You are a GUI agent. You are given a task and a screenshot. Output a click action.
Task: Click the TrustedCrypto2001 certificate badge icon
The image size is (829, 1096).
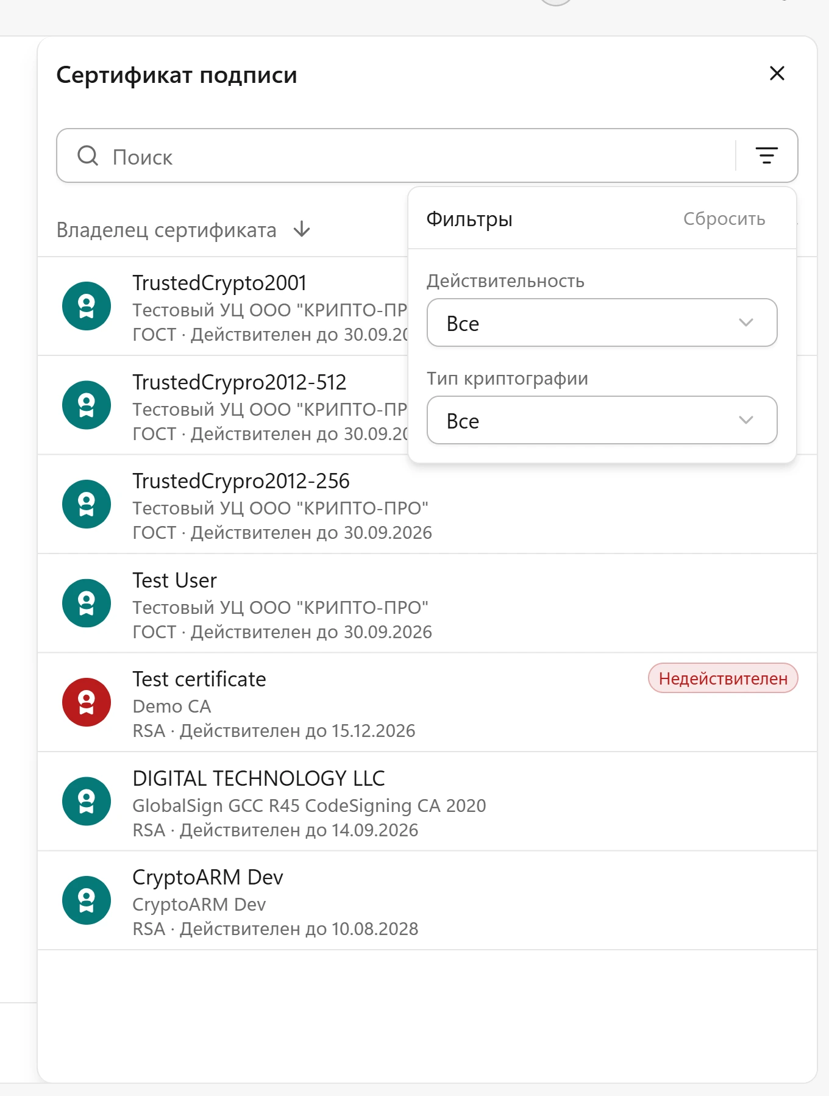[87, 306]
